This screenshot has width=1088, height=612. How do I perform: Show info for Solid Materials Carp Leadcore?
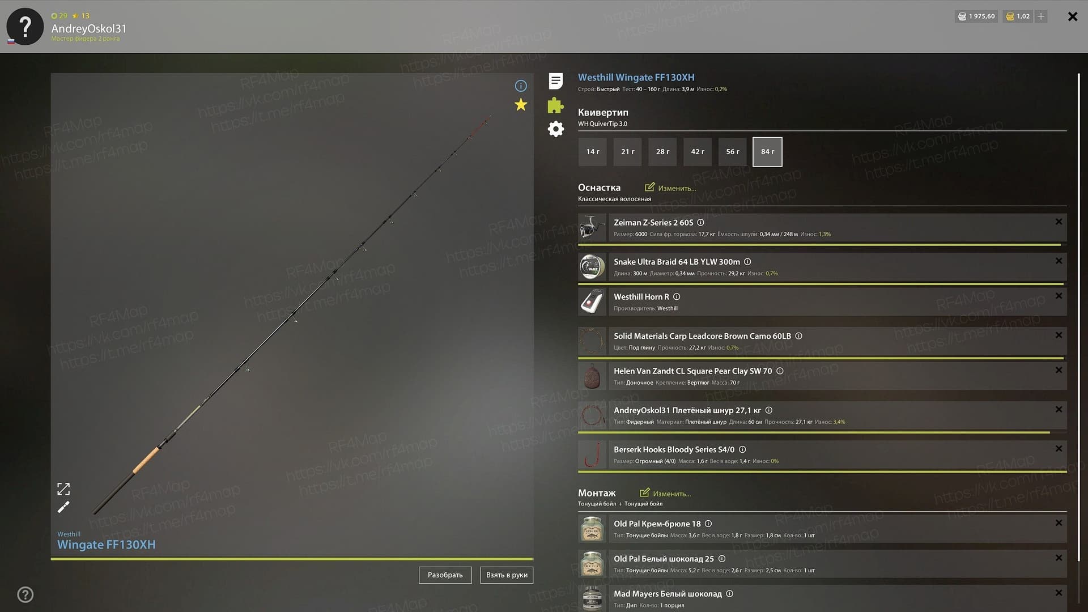click(x=799, y=336)
